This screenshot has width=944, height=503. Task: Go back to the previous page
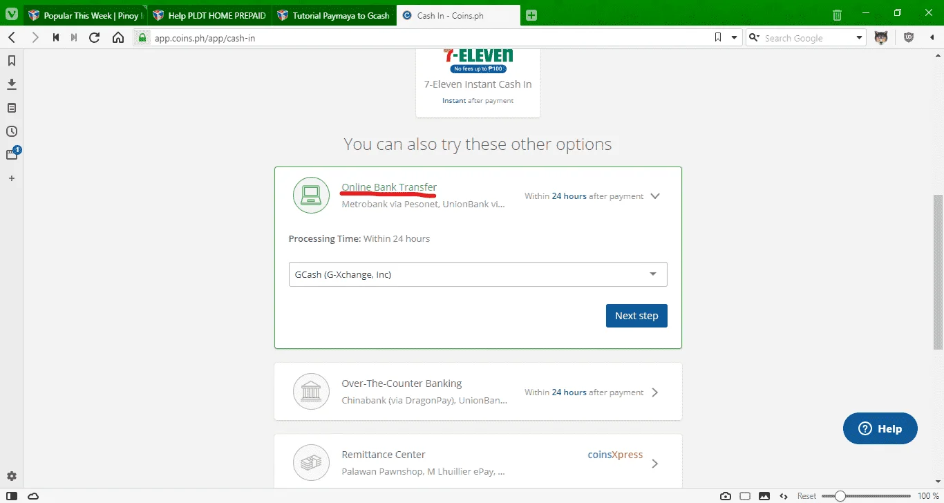click(12, 37)
